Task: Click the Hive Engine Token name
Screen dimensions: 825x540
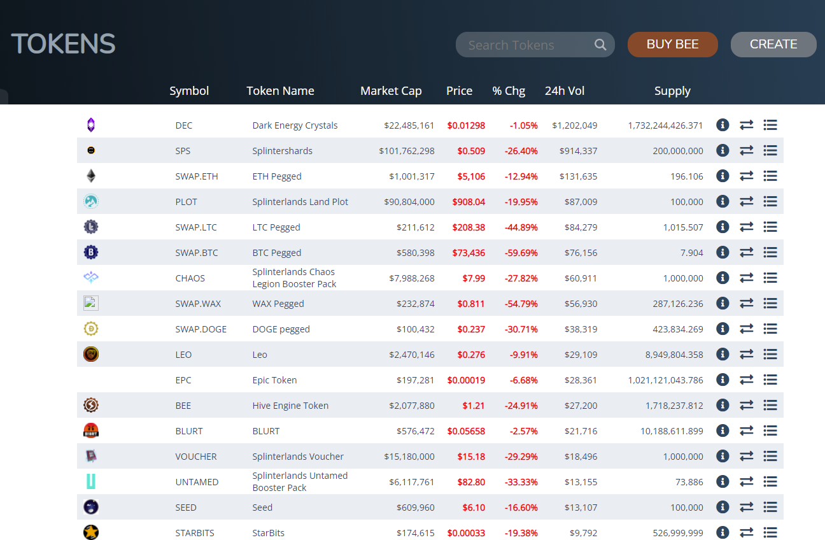Action: point(290,406)
